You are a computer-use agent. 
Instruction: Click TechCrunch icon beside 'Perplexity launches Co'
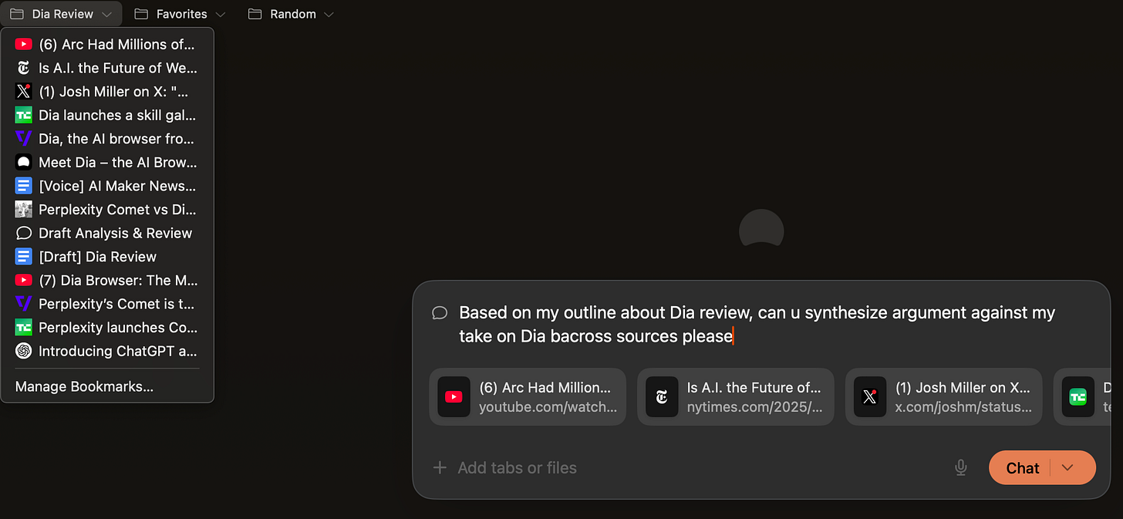[x=24, y=327]
